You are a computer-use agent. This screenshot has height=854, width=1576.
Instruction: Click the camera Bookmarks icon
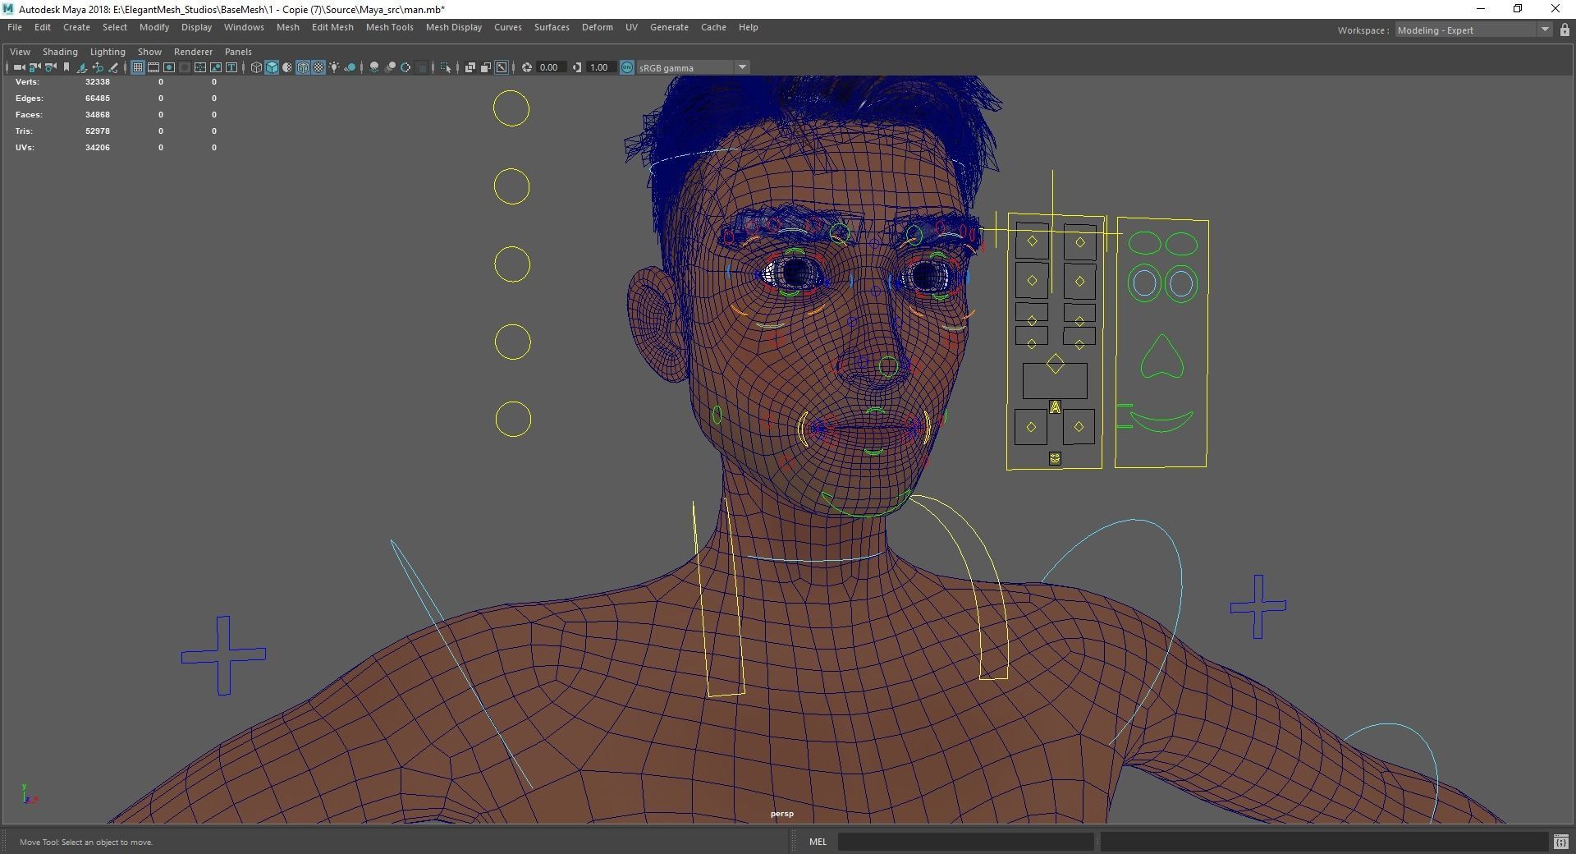click(66, 67)
